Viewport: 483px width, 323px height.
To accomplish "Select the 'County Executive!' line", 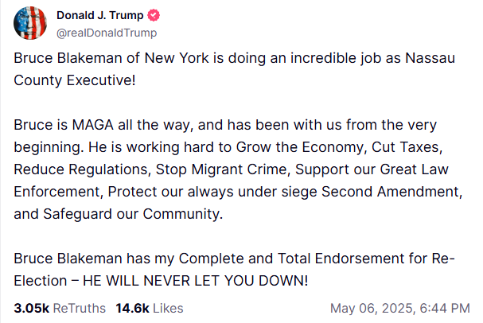I will [75, 80].
